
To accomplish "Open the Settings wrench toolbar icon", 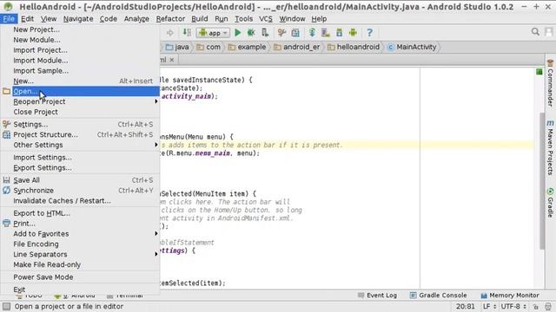I will tap(281, 33).
